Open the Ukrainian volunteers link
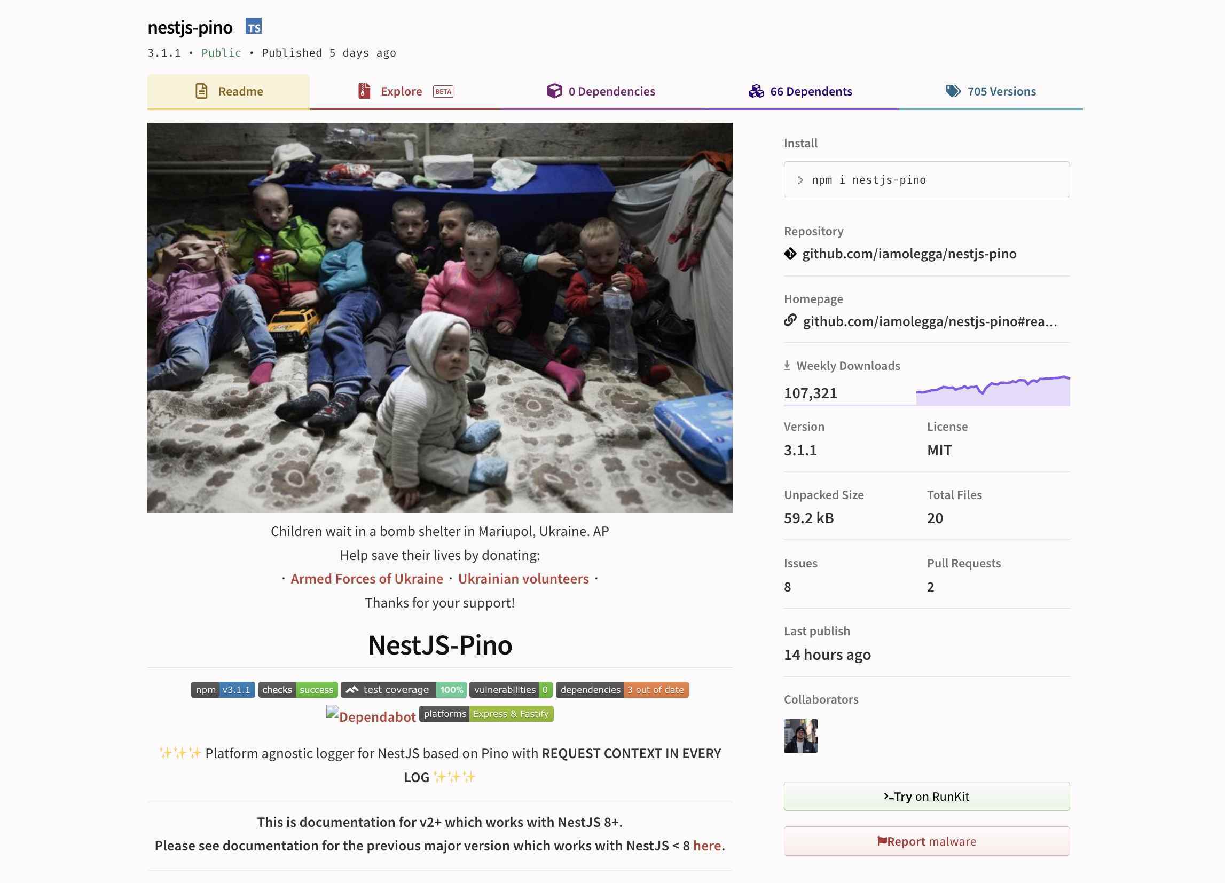The height and width of the screenshot is (883, 1225). coord(523,578)
